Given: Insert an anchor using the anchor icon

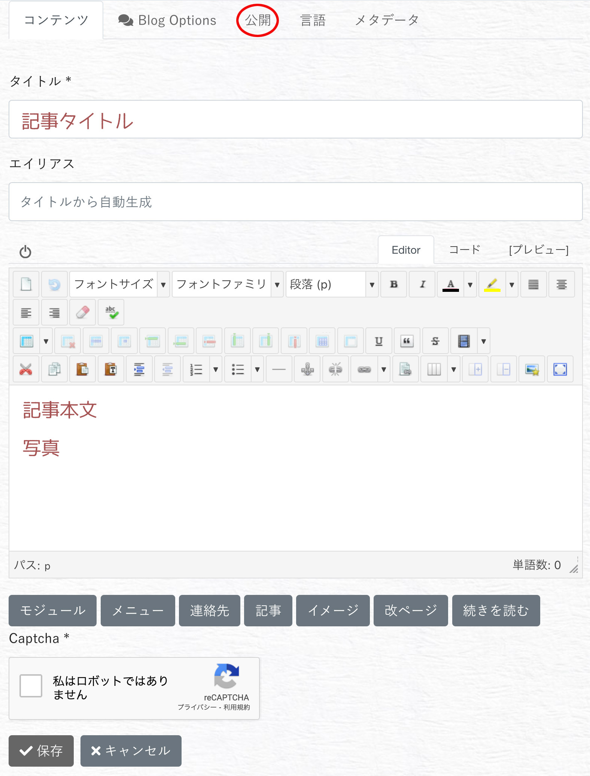Looking at the screenshot, I should (307, 369).
